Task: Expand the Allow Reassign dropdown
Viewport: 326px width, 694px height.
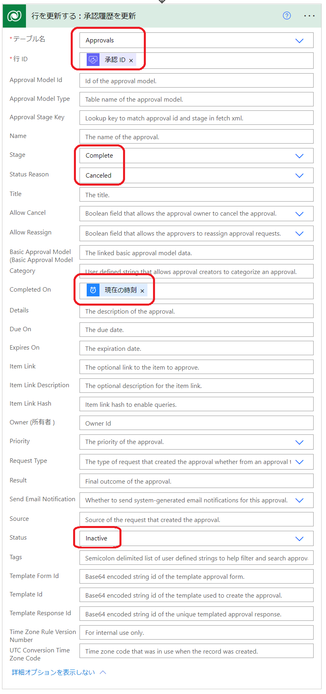Action: 196,234
